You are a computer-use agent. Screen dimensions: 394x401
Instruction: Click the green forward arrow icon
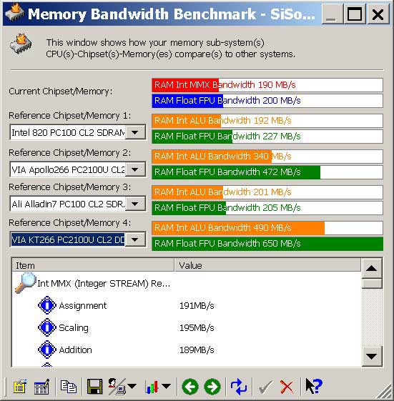212,387
